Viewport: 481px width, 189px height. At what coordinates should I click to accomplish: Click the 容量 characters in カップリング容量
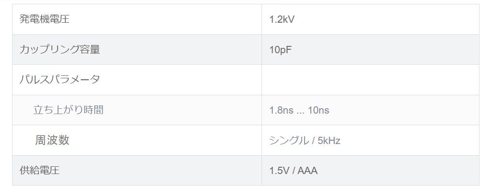(x=90, y=49)
